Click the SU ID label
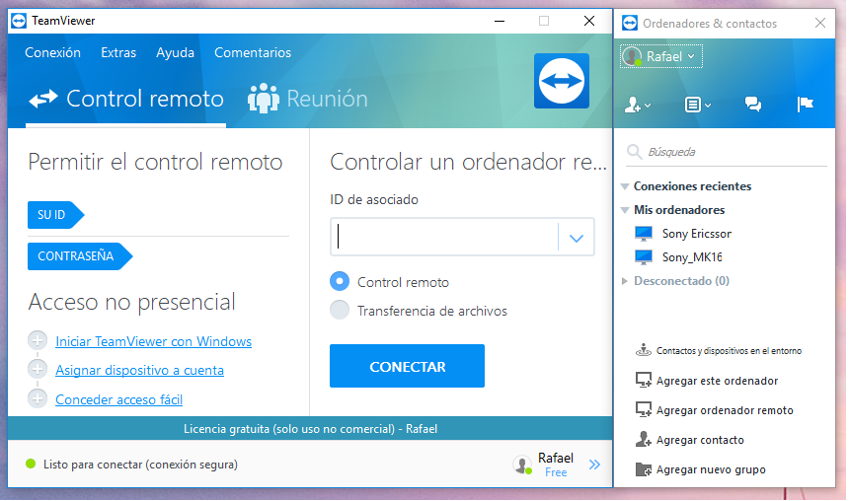 pos(55,215)
